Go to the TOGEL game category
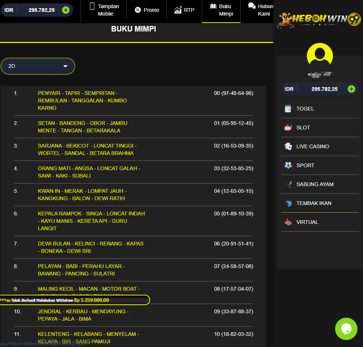363x347 pixels. [320, 109]
